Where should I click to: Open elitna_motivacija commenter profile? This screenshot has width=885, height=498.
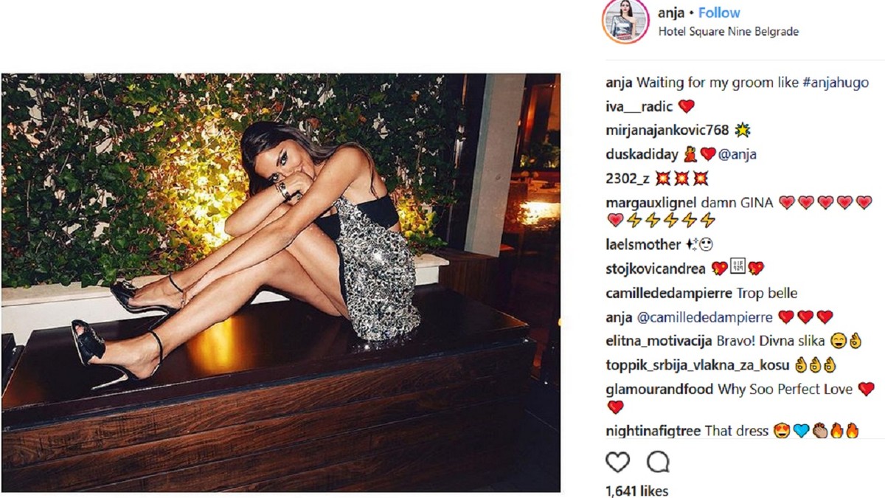coord(659,341)
